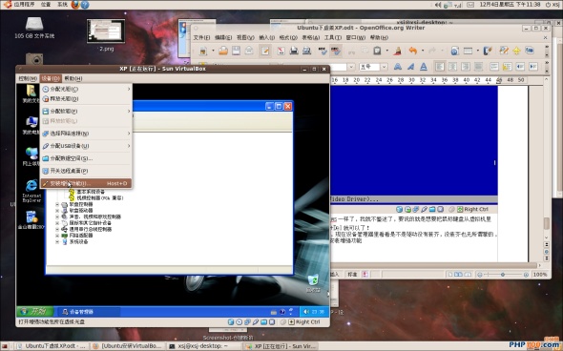The height and width of the screenshot is (351, 563).
Task: Toggle Writer Centered alignment
Action: (452, 67)
